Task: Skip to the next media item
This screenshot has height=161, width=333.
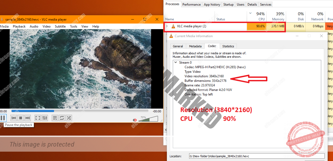Action: (x=28, y=118)
